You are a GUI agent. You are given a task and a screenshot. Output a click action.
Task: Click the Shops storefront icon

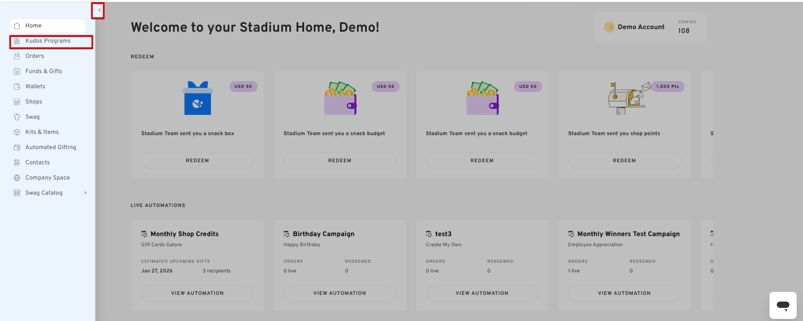(x=17, y=102)
